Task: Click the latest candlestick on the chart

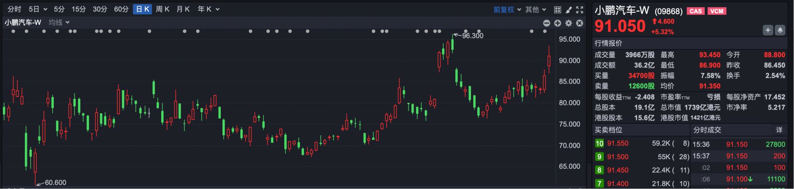Action: [x=549, y=60]
